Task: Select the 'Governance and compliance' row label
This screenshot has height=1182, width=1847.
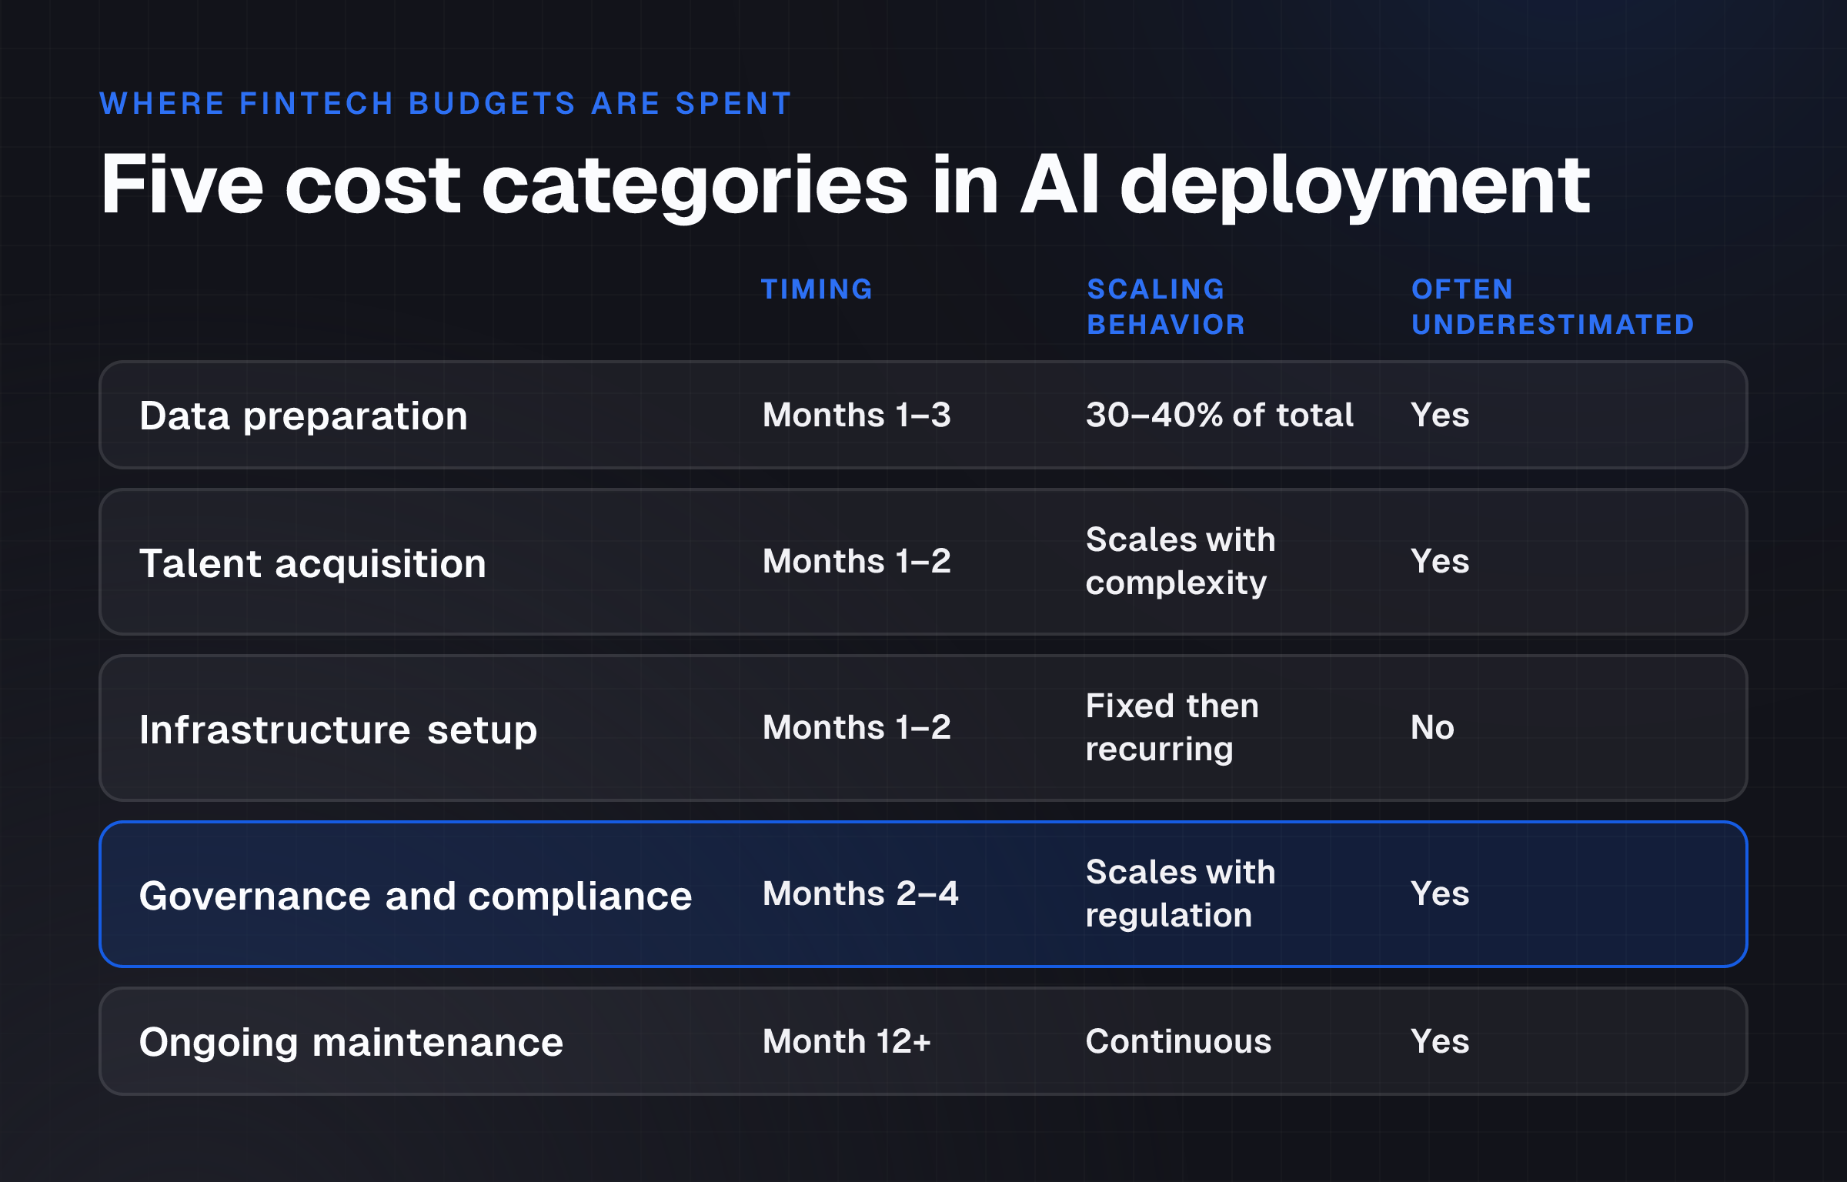Action: [416, 896]
